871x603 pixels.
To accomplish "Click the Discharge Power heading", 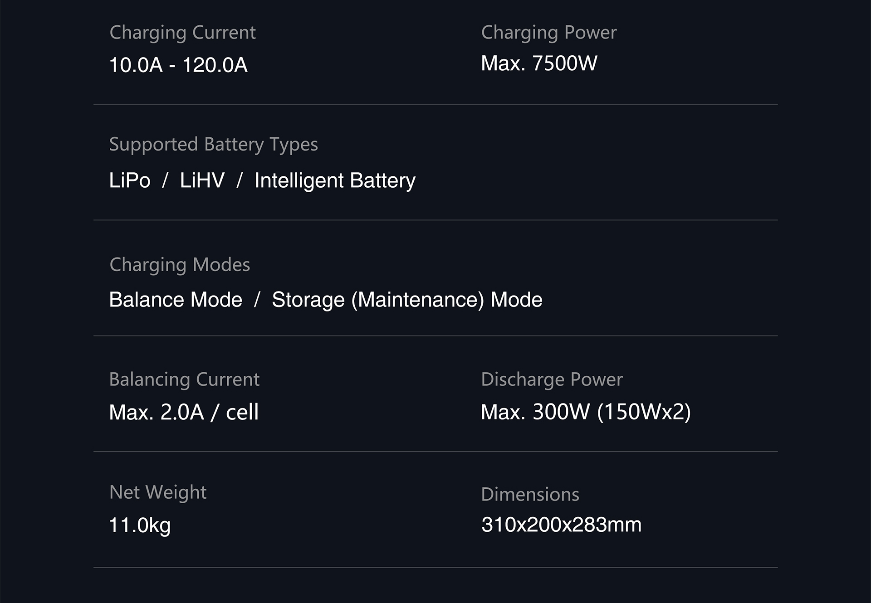I will tap(552, 379).
